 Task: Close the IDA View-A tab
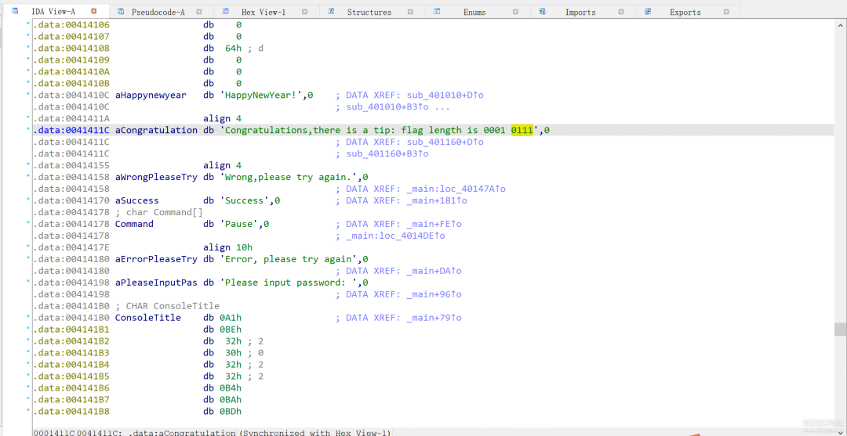pos(94,12)
